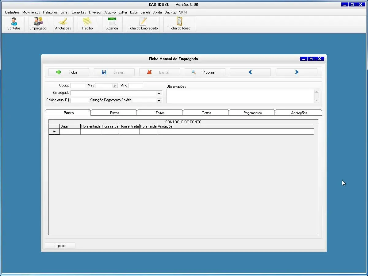The image size is (368, 276).
Task: Open the Situação Pagamento Salário dropdown
Action: pos(159,101)
